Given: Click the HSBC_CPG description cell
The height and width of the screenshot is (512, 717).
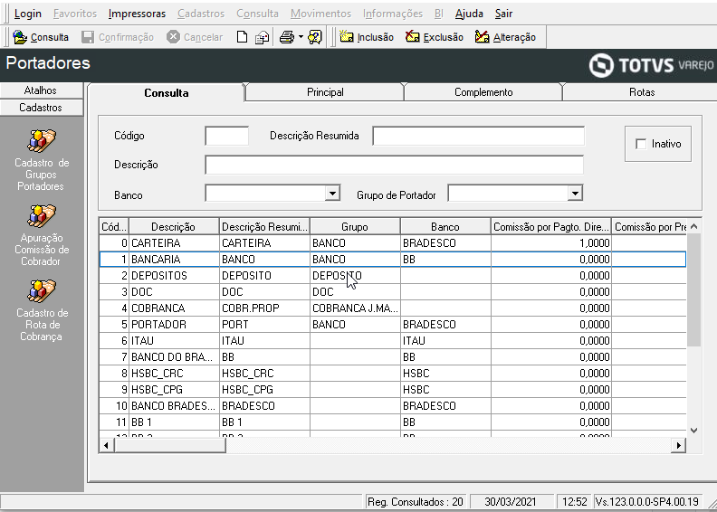Looking at the screenshot, I should pos(174,390).
